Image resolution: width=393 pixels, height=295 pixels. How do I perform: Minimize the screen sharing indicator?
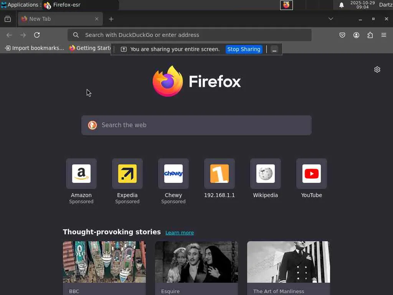pos(274,50)
